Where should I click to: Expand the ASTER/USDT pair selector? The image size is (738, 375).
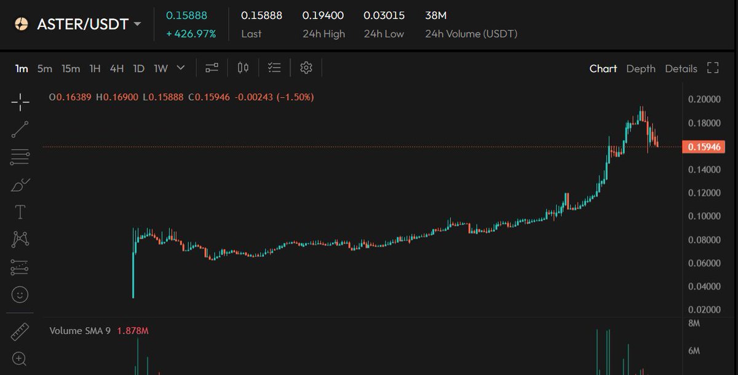coord(137,24)
